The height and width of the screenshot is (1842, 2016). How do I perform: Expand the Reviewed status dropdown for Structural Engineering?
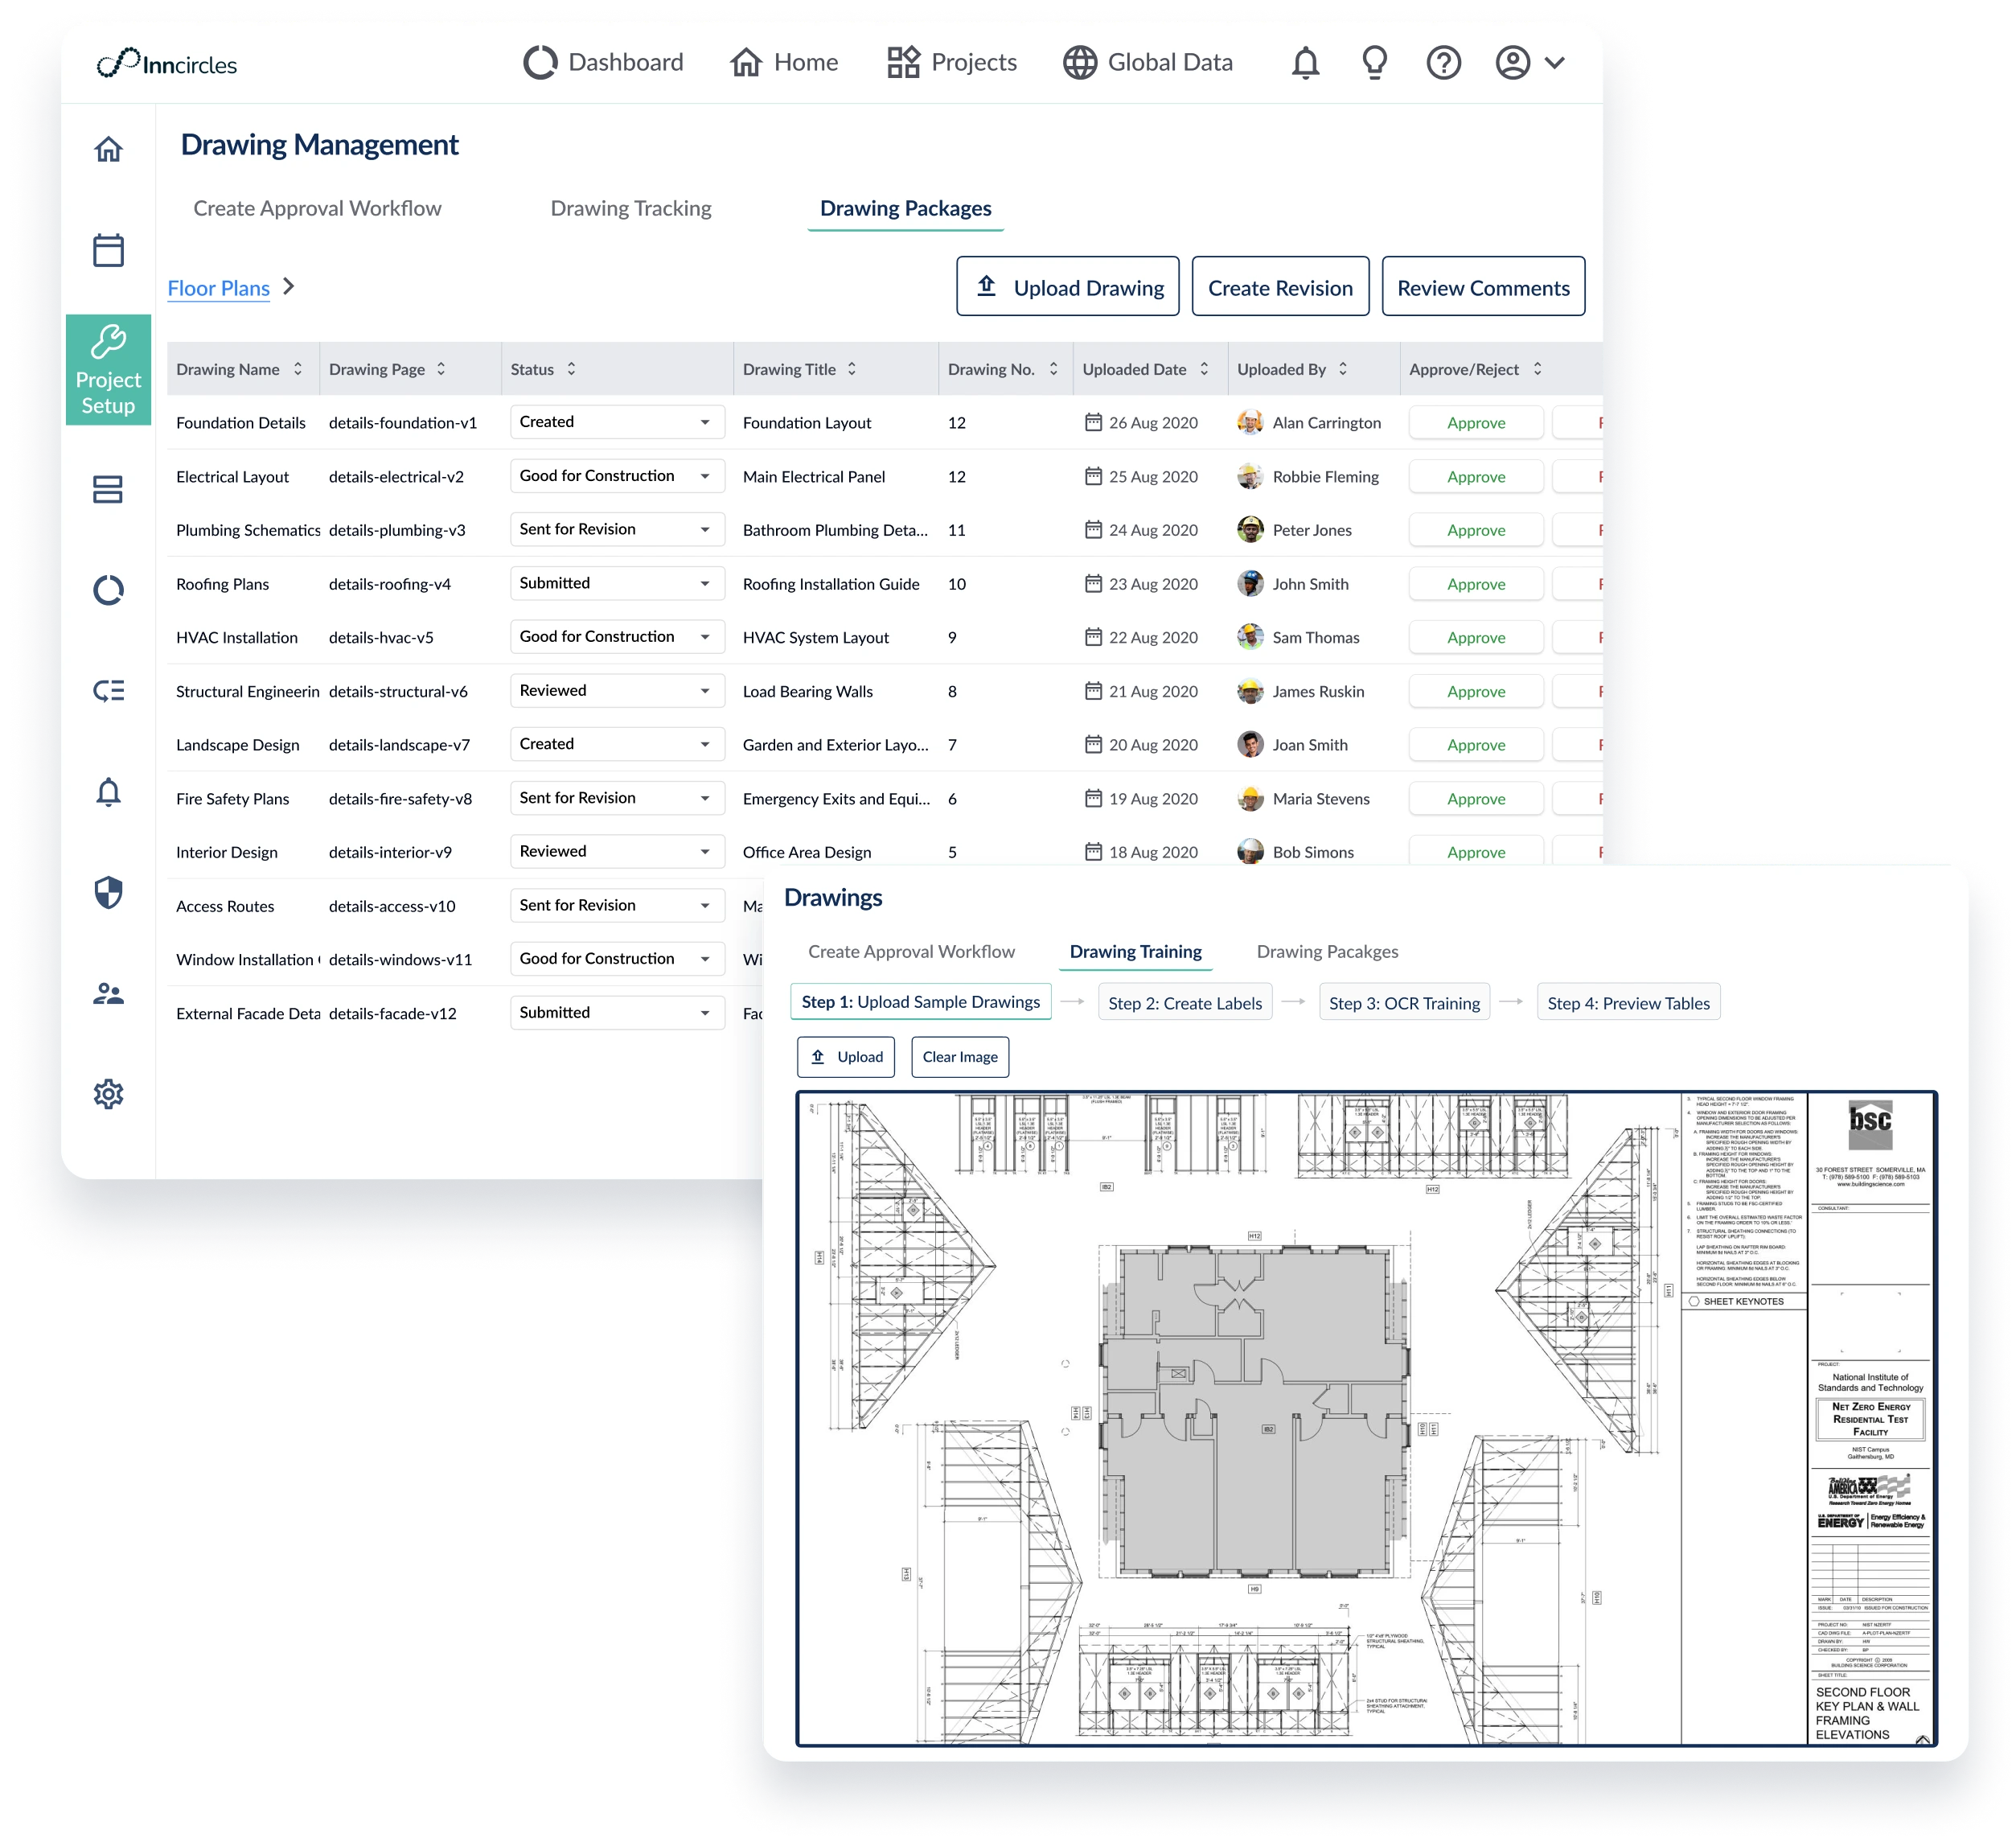(x=617, y=690)
